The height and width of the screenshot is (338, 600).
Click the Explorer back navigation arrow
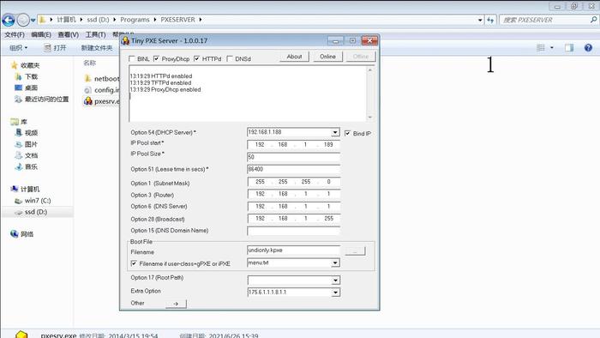(9, 20)
